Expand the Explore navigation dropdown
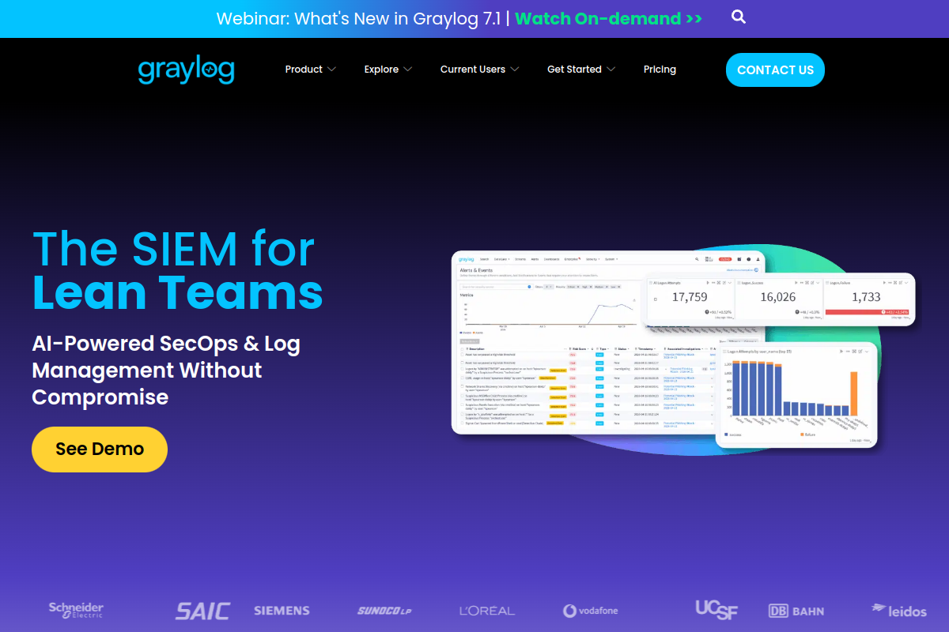The image size is (949, 632). coord(388,70)
